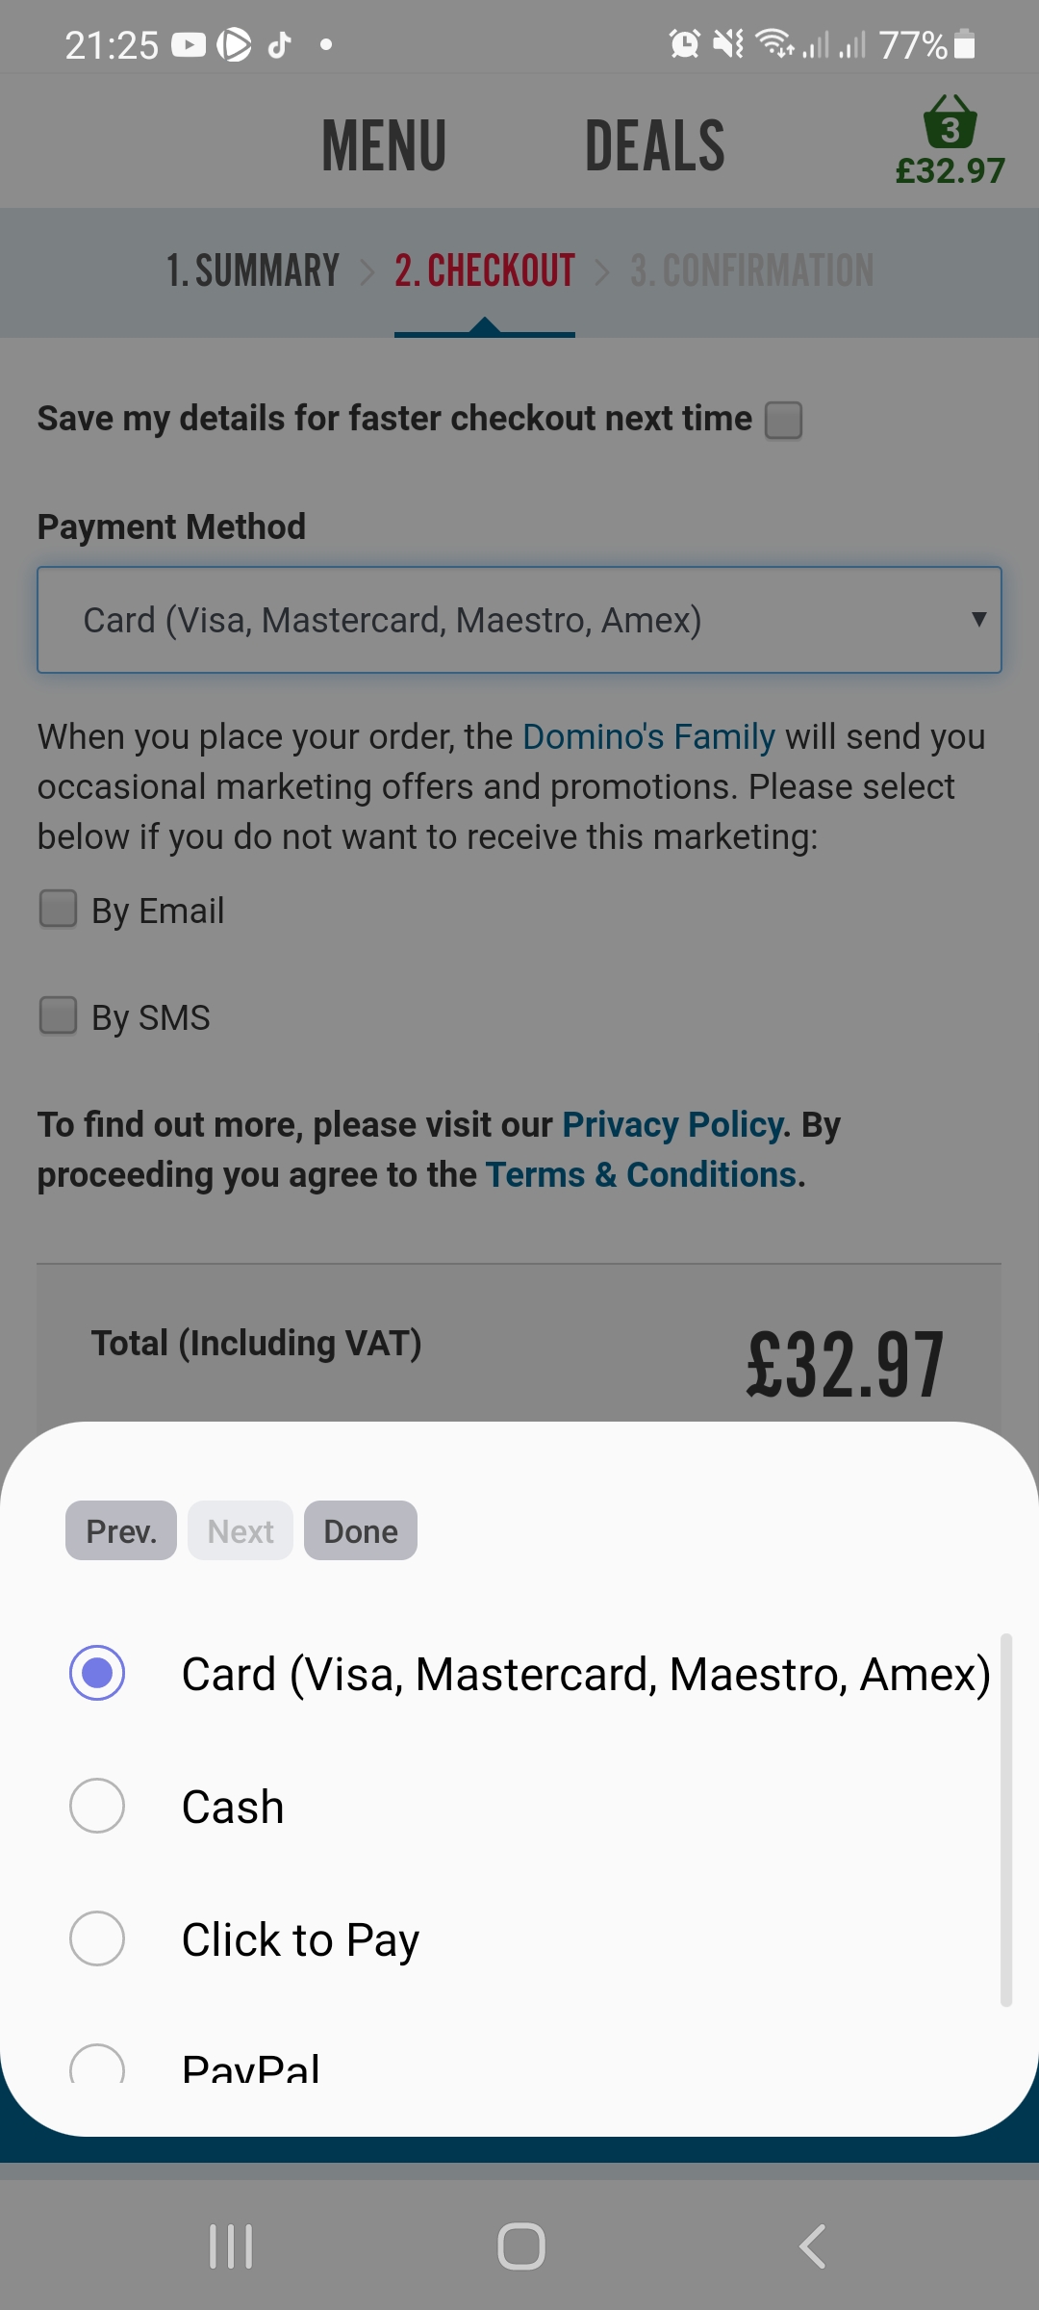Choose the Click to Pay option
The image size is (1039, 2310).
pyautogui.click(x=97, y=1938)
